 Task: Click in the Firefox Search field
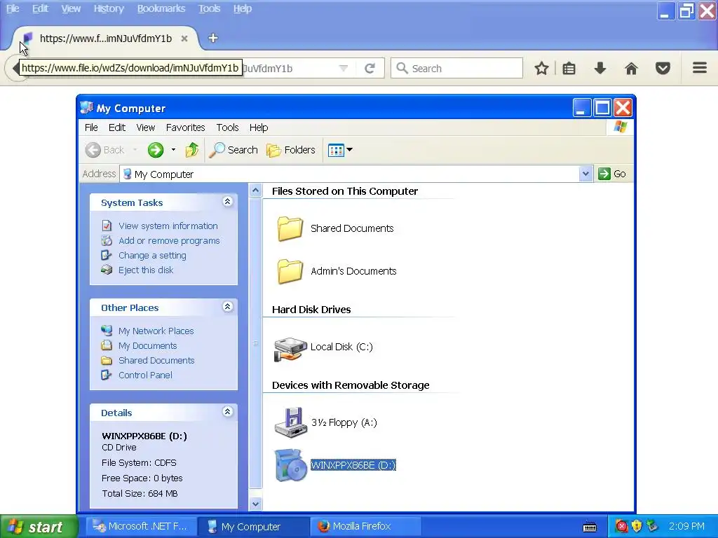coord(456,68)
